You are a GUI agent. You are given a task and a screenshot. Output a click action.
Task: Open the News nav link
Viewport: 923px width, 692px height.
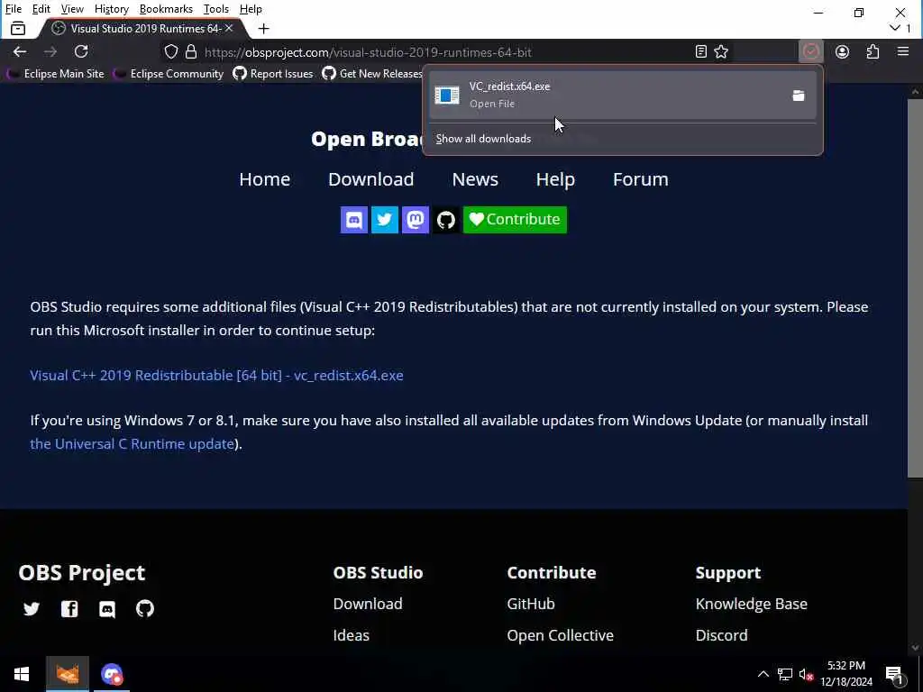pos(475,179)
